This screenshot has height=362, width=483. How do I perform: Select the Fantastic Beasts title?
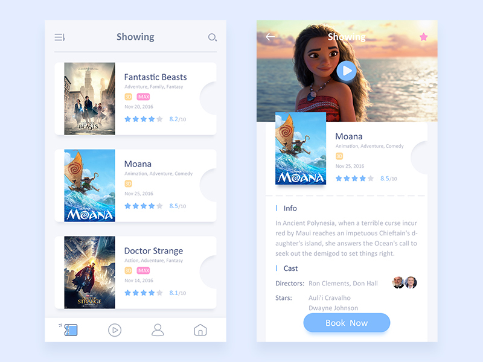156,77
